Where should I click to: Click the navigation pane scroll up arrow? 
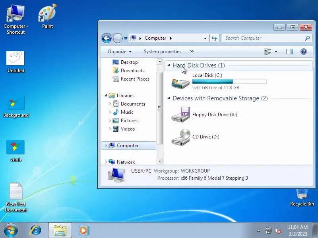coord(160,61)
